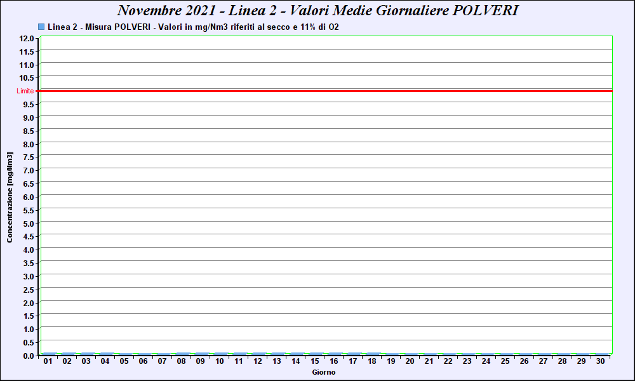Click y-axis value 5.0
The image size is (635, 381).
point(29,224)
